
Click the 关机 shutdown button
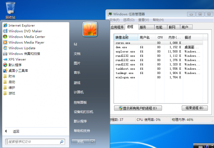pos(80,142)
